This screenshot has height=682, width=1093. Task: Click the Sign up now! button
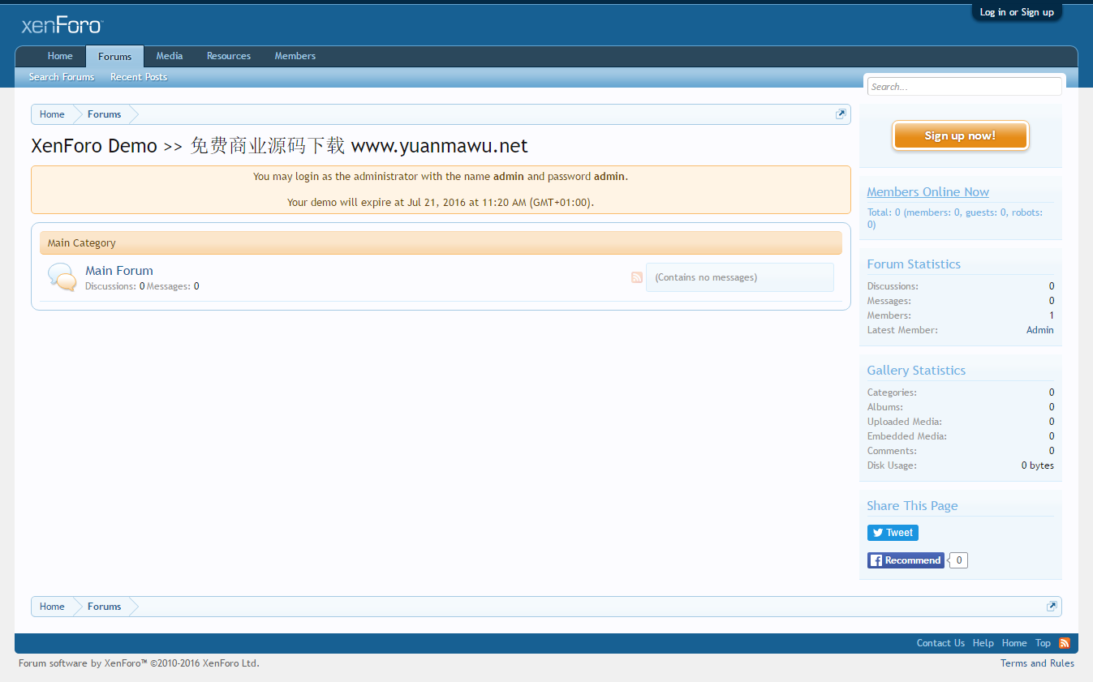(960, 135)
